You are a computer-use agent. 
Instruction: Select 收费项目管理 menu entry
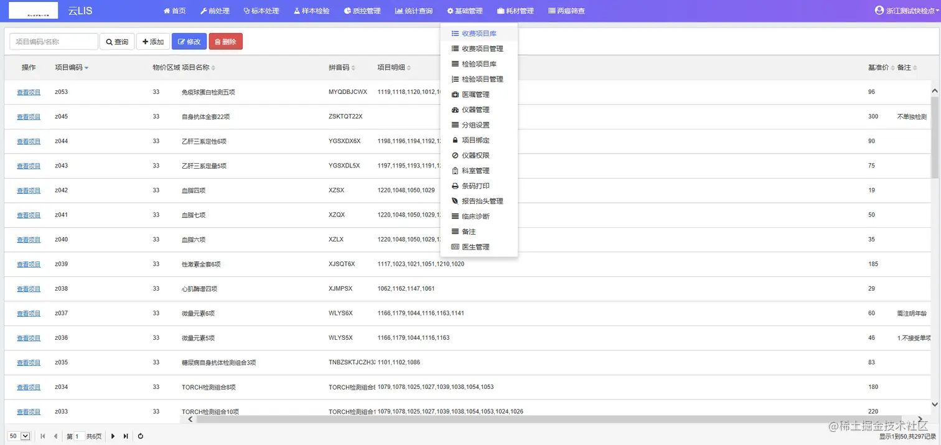[479, 49]
